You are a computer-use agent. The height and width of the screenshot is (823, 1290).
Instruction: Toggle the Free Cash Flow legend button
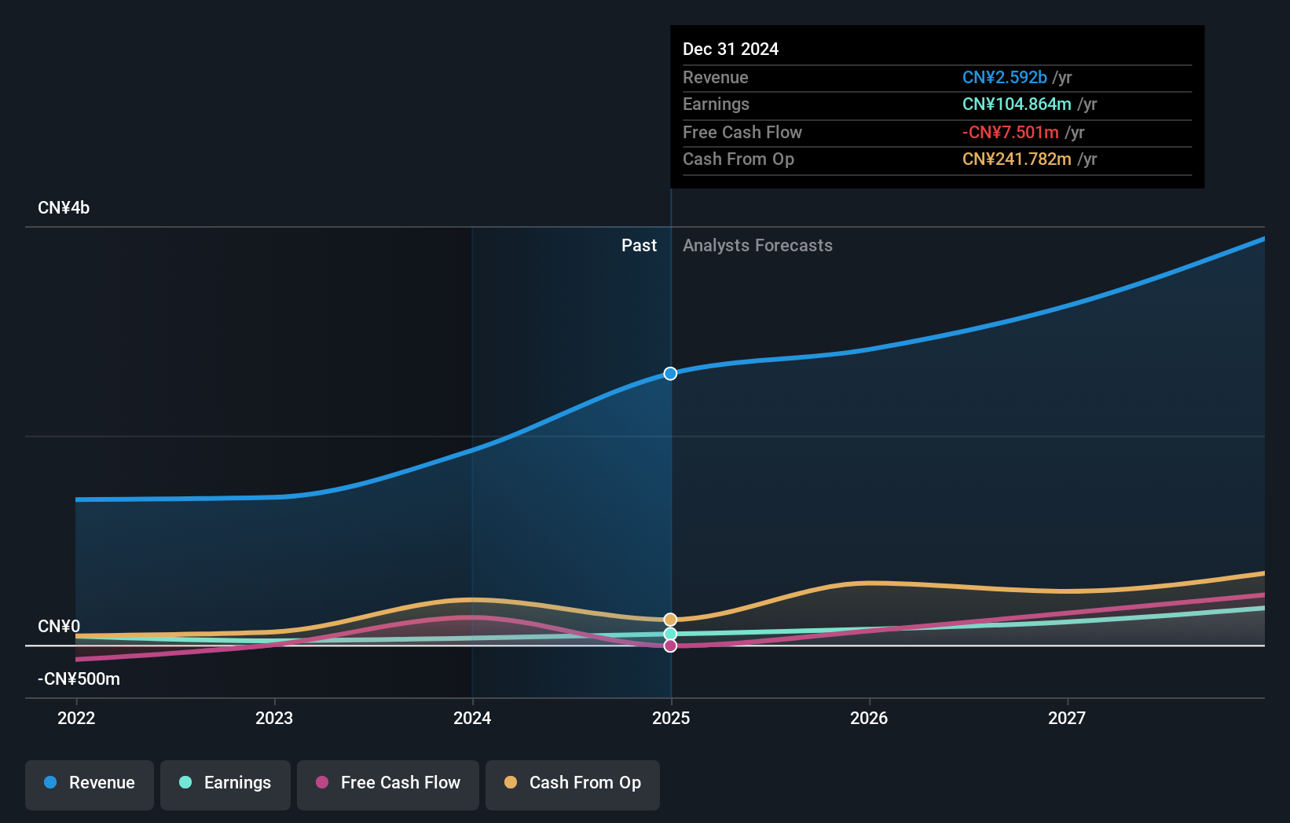tap(388, 785)
